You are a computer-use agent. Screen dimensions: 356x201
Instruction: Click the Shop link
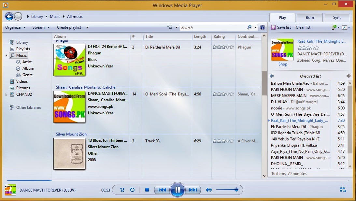point(283,64)
